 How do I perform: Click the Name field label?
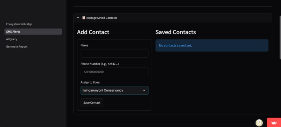[x=84, y=45]
